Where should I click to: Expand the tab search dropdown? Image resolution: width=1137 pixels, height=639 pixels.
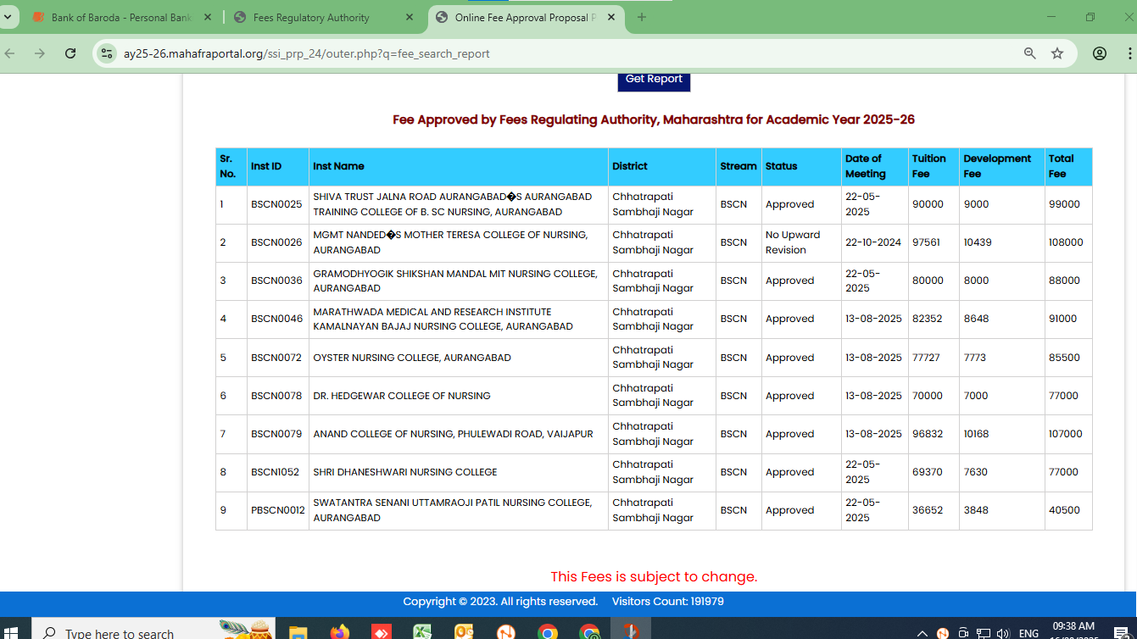click(8, 17)
